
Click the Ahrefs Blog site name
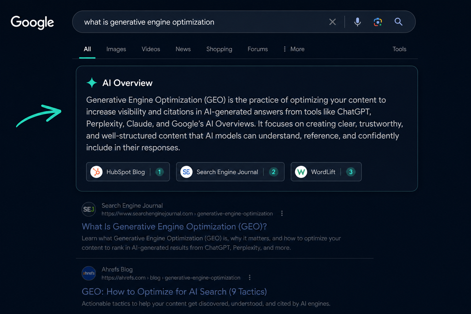pyautogui.click(x=117, y=269)
